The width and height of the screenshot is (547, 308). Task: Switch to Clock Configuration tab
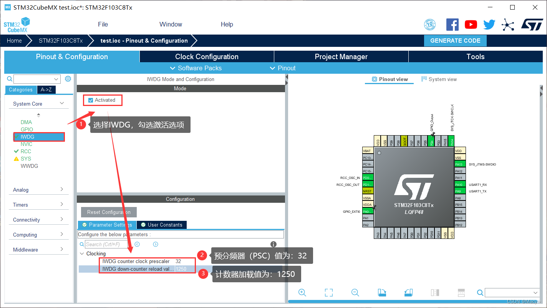coord(207,56)
